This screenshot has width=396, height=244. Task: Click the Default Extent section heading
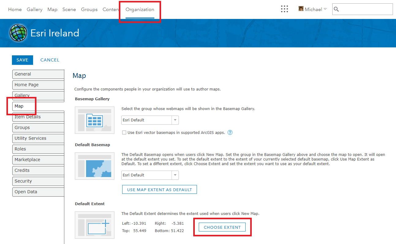(x=90, y=204)
